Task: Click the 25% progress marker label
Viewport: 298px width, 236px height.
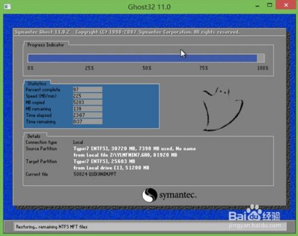Action: (89, 68)
